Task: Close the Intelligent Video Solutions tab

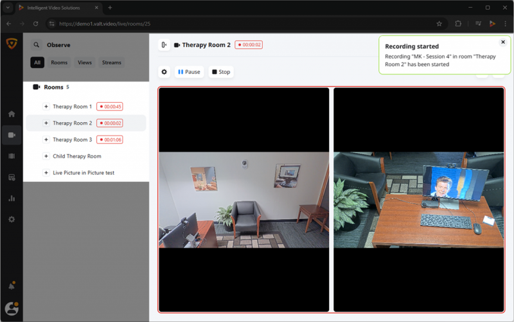Action: tap(96, 8)
